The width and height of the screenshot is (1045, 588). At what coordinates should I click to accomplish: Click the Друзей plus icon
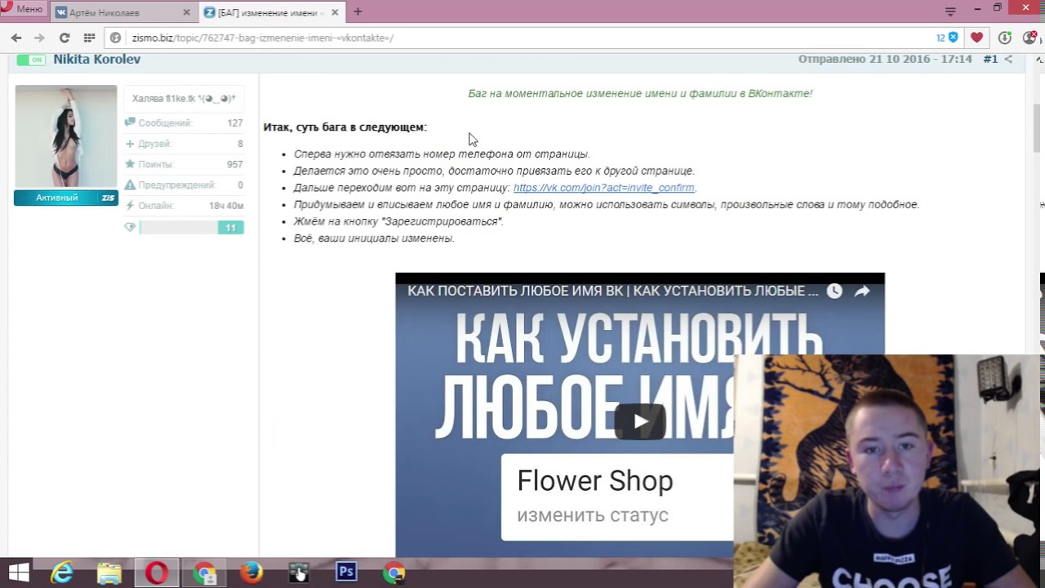coord(130,144)
